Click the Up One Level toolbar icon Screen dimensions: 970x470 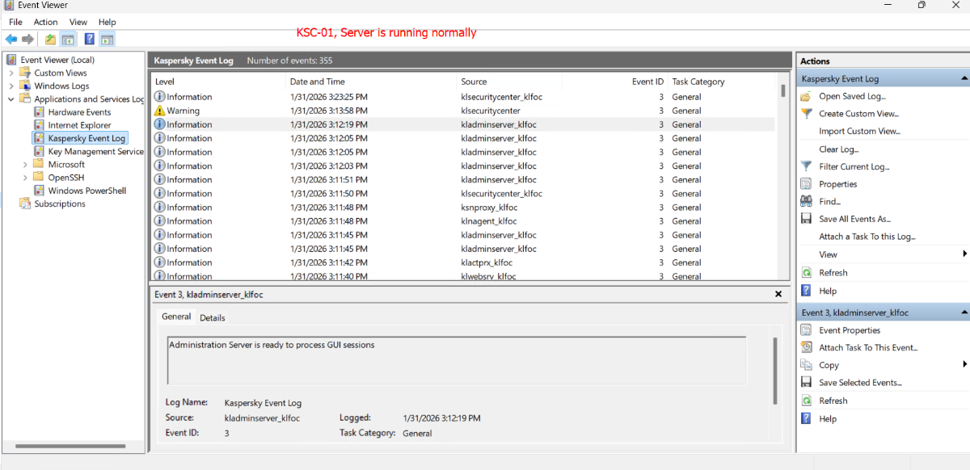tap(50, 39)
